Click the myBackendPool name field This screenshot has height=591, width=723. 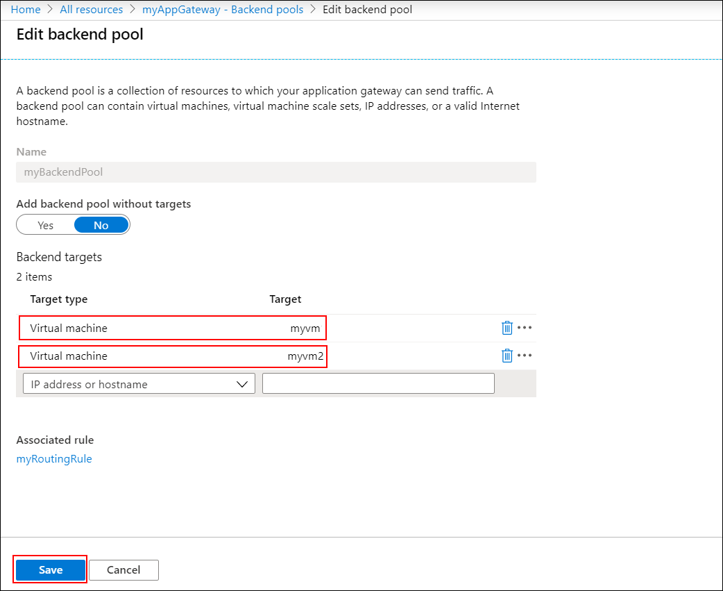pyautogui.click(x=275, y=172)
